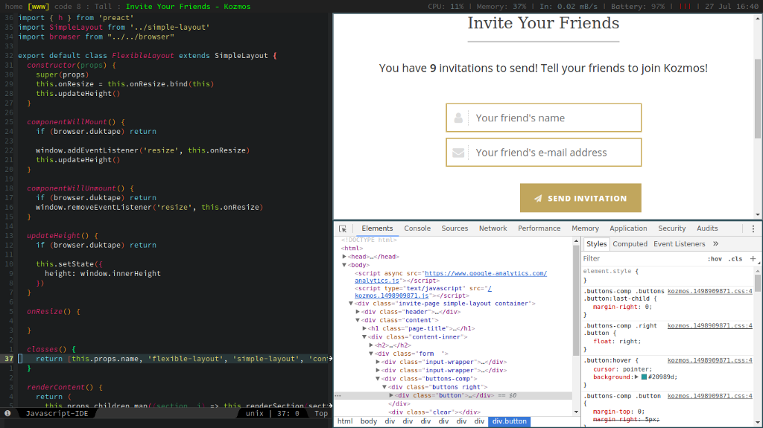Select html in the breadcrumb bar

[x=345, y=421]
